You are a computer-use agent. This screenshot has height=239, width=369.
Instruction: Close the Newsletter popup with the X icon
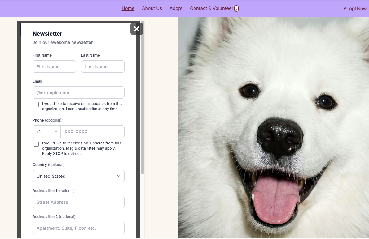(x=137, y=29)
